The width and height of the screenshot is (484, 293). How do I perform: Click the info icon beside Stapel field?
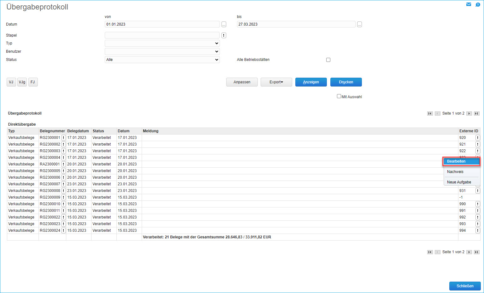point(224,35)
